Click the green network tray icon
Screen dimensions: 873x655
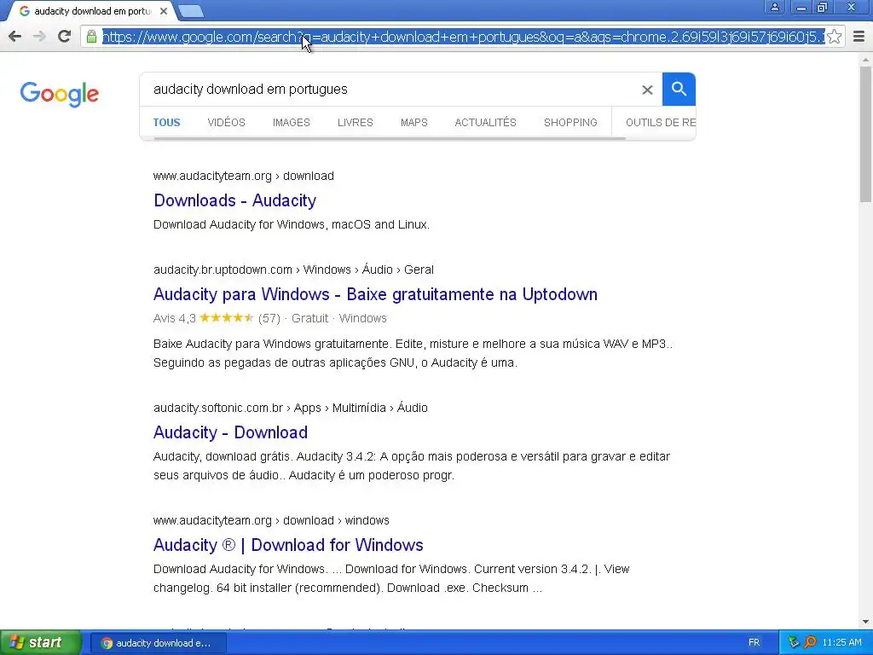(x=794, y=642)
